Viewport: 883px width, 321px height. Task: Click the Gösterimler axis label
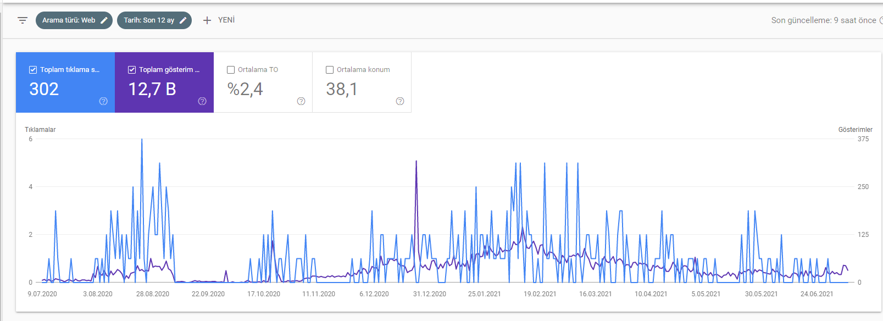(855, 130)
